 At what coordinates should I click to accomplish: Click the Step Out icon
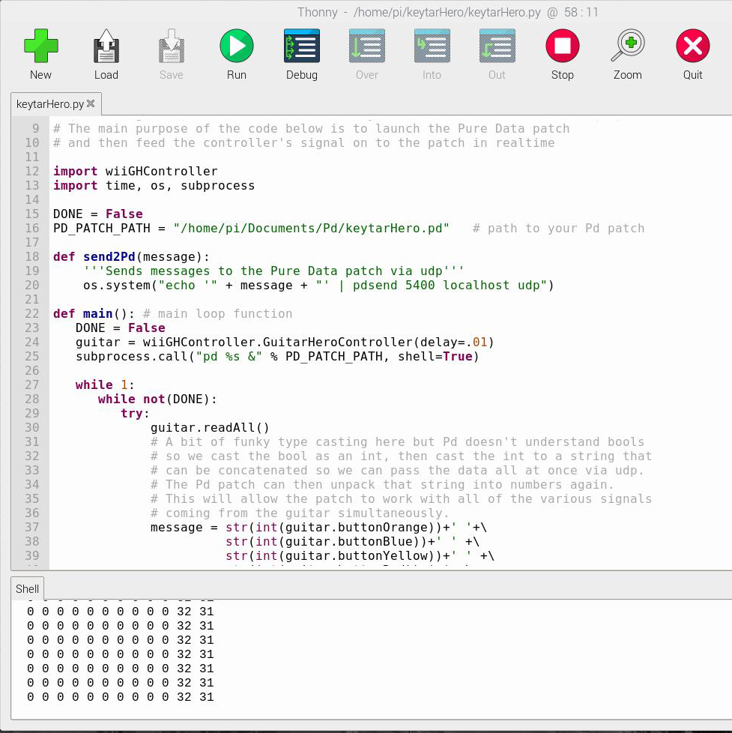point(497,46)
